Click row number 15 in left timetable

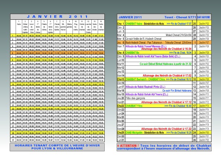click(x=13, y=84)
